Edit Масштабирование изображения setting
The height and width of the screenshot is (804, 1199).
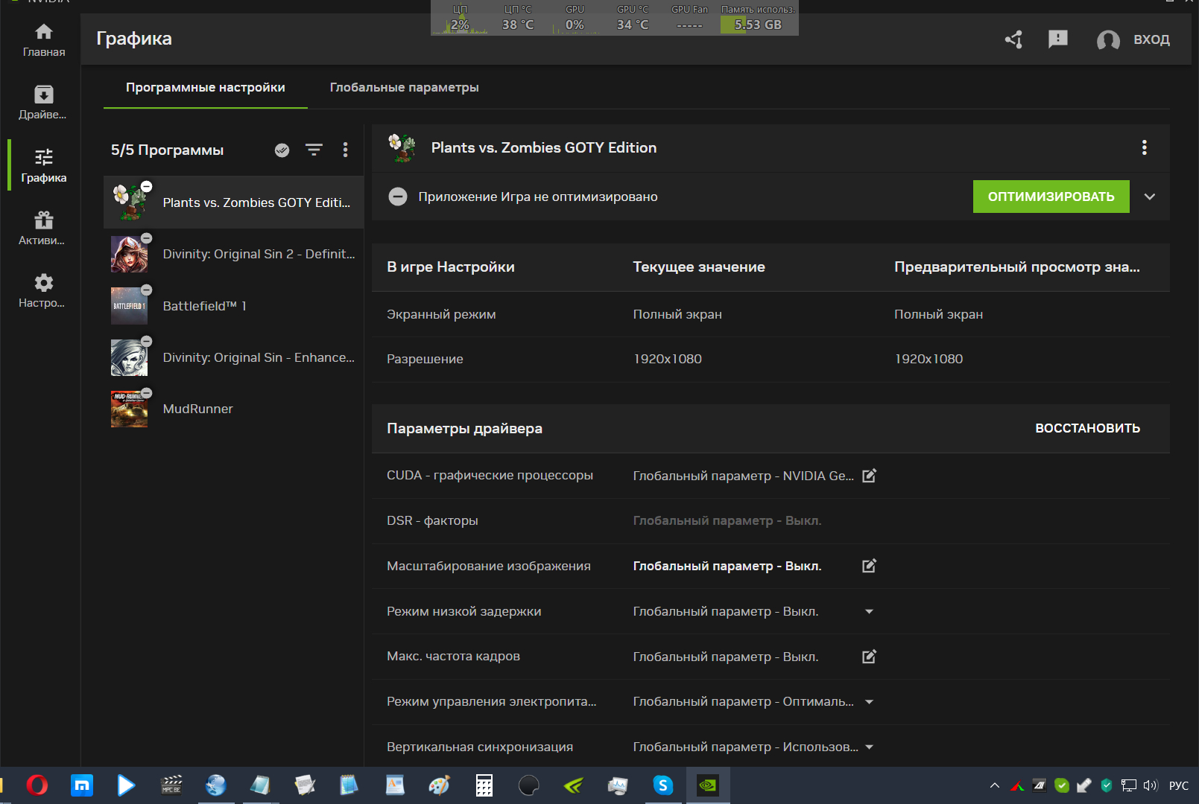[x=869, y=566]
